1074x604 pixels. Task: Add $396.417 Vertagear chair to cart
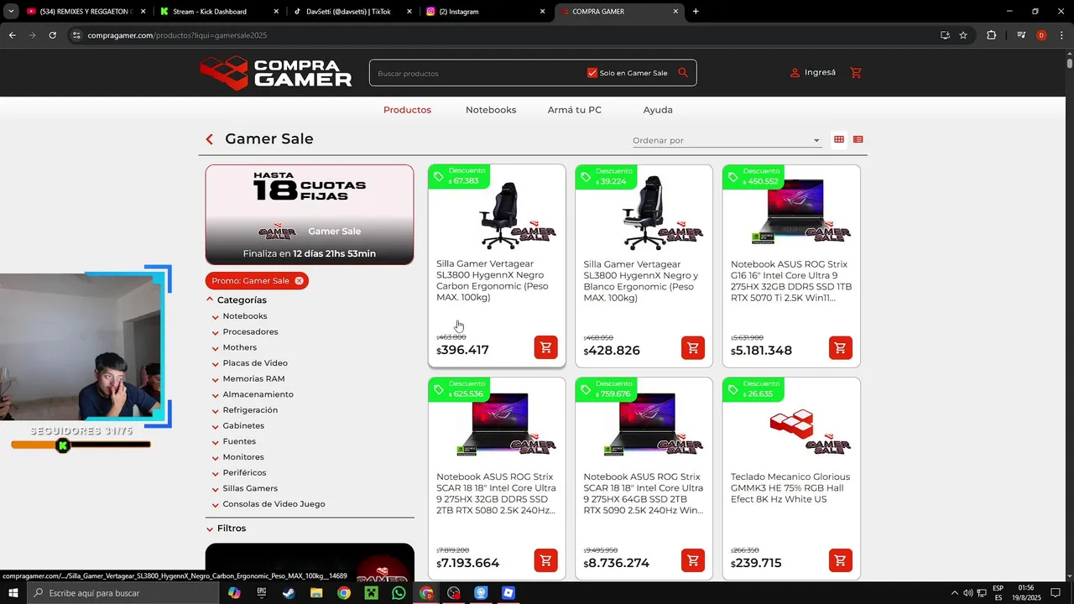point(545,347)
